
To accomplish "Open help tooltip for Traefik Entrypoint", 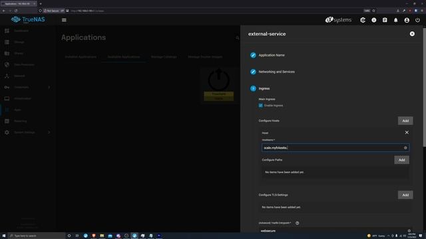I will point(298,223).
